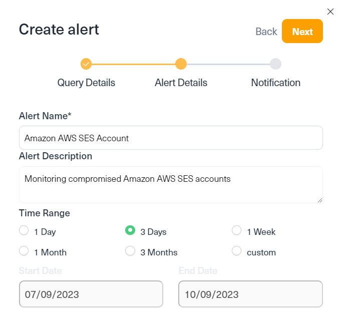Choose the 1 Week time range
The height and width of the screenshot is (315, 342).
click(236, 230)
